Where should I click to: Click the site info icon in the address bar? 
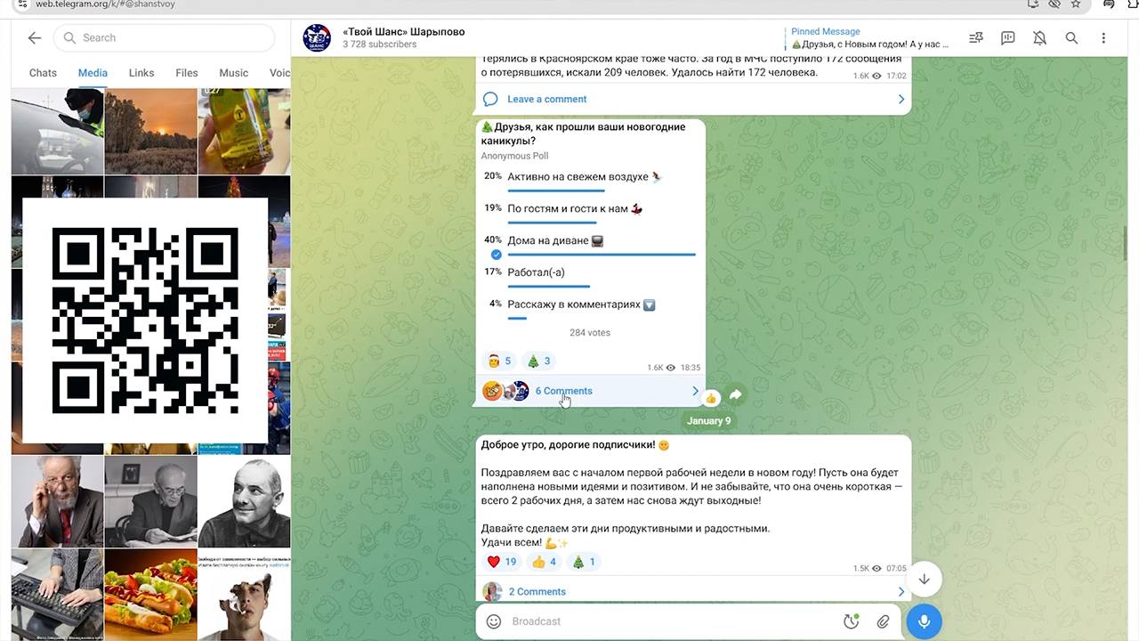(x=22, y=4)
